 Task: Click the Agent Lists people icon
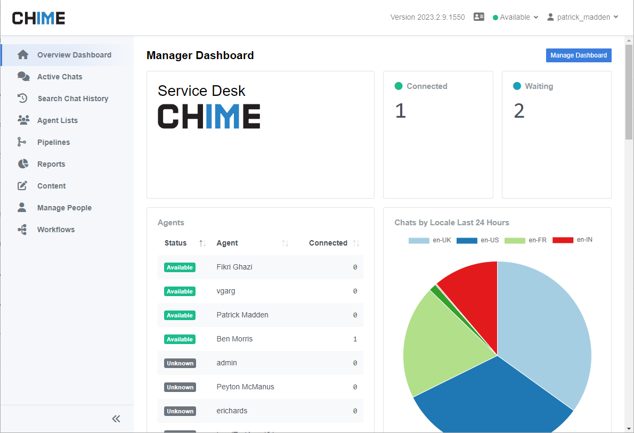pyautogui.click(x=23, y=120)
